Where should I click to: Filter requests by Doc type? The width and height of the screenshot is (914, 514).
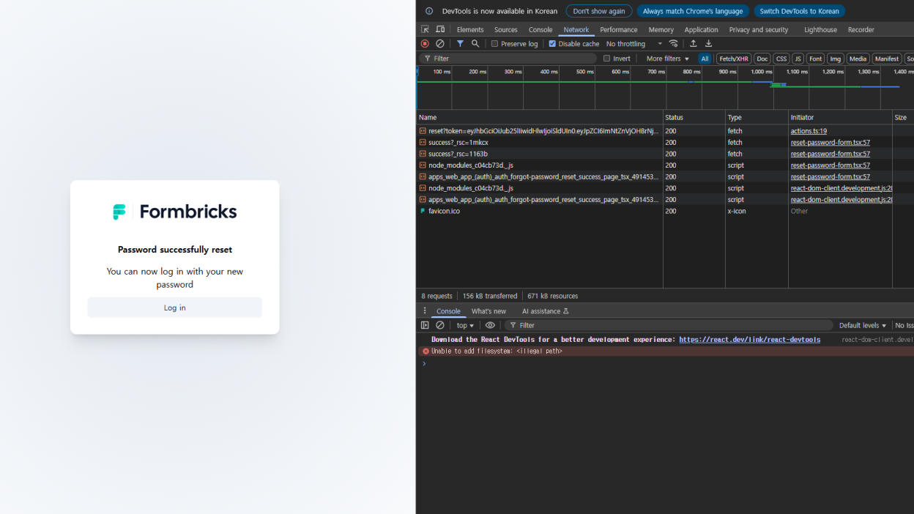click(x=762, y=59)
